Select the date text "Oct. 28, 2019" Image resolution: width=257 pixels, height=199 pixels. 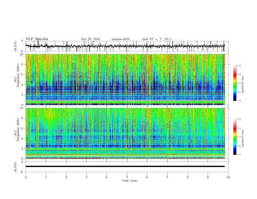[x=91, y=39]
